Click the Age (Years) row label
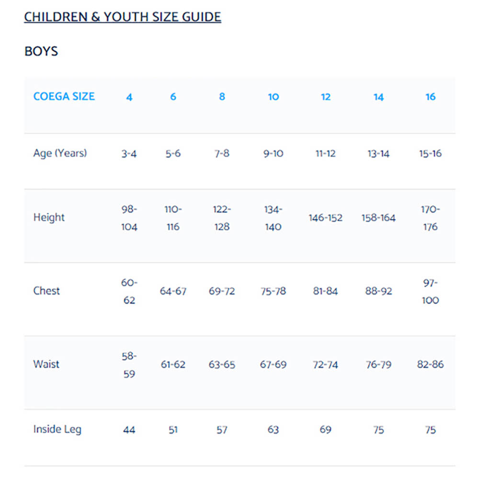The width and height of the screenshot is (479, 479). pos(60,153)
